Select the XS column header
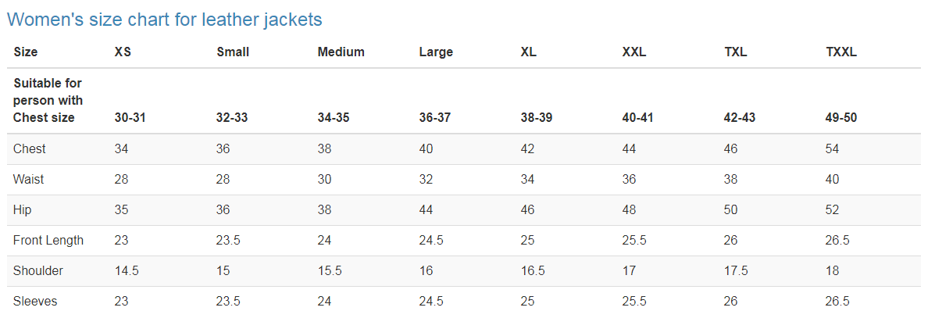The width and height of the screenshot is (935, 336). [x=123, y=52]
